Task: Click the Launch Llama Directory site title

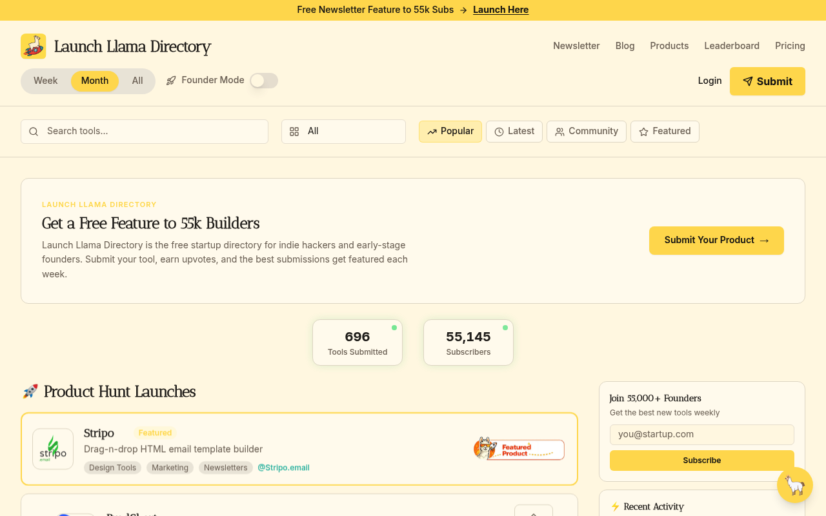Action: (132, 46)
